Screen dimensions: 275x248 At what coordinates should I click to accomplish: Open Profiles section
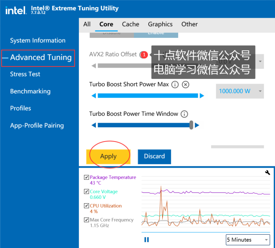pos(21,108)
